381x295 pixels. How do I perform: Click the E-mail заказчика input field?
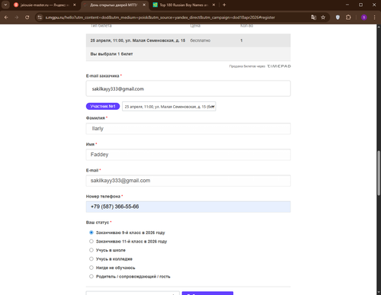pyautogui.click(x=188, y=88)
